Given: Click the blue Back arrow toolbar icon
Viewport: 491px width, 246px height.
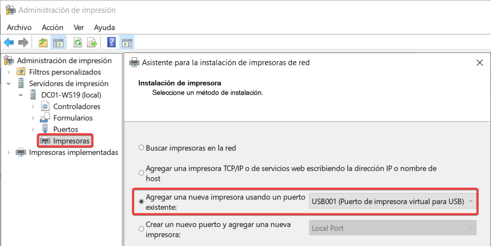Looking at the screenshot, I should pyautogui.click(x=9, y=42).
